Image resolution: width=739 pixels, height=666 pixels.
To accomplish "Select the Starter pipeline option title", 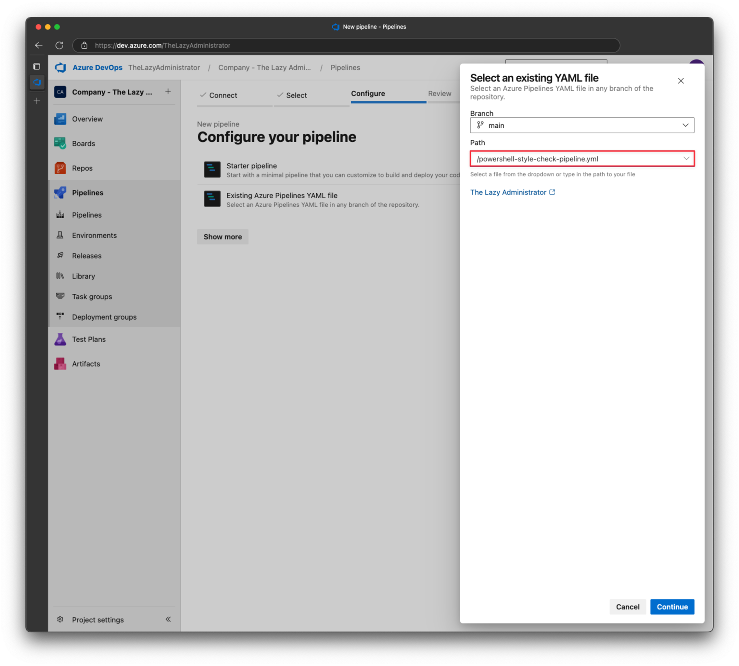I will pos(252,166).
